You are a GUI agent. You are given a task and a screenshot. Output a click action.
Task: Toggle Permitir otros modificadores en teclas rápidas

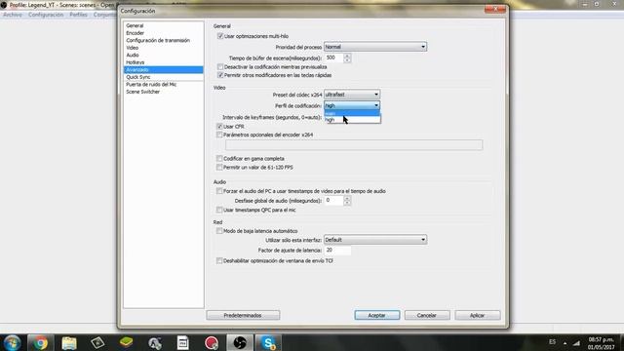[220, 75]
